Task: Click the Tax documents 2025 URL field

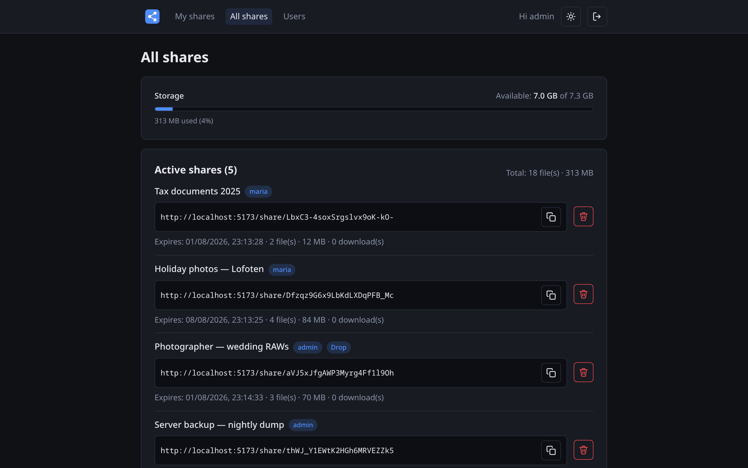Action: 361,217
